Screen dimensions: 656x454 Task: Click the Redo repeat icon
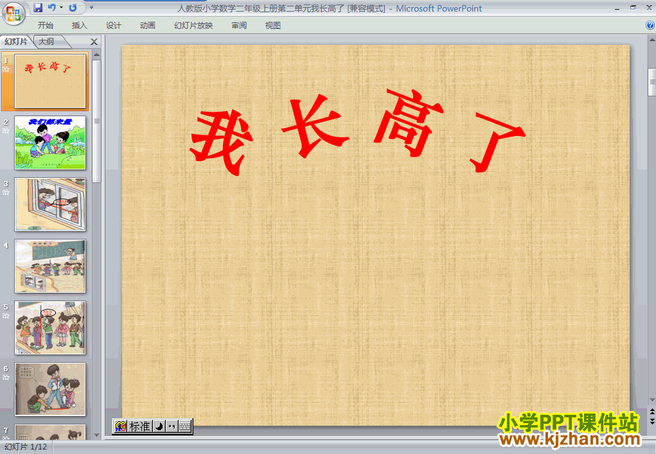73,8
